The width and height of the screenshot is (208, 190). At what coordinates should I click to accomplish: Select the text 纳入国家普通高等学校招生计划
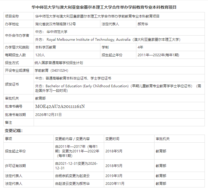59,63
